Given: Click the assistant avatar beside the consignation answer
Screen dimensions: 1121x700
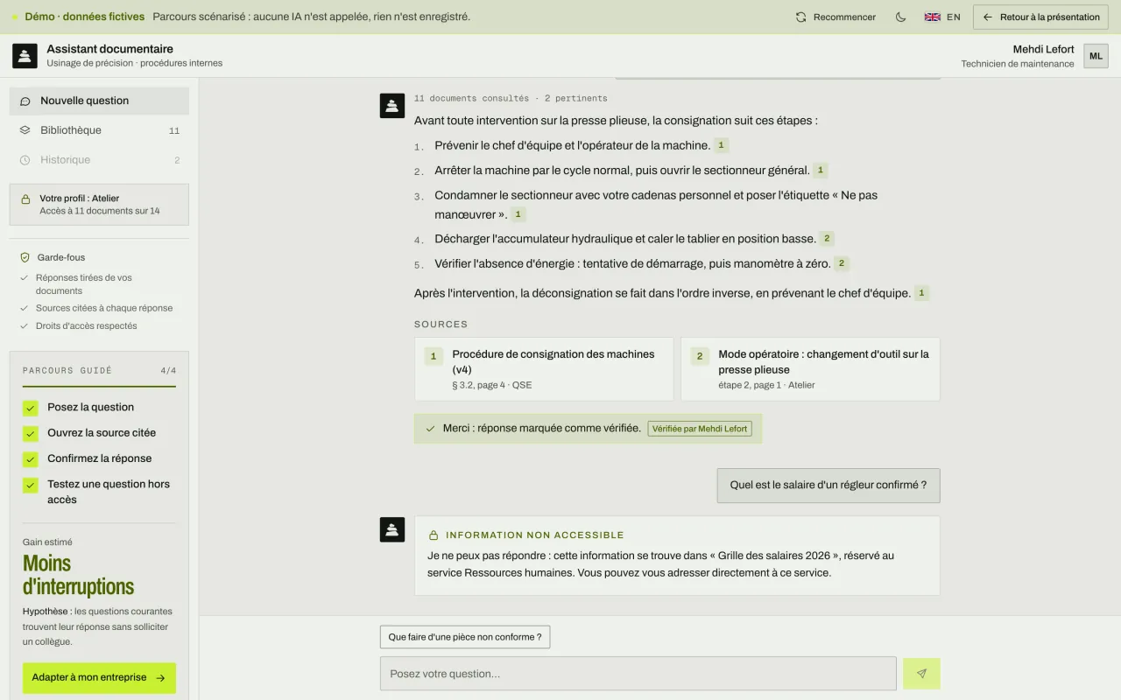Looking at the screenshot, I should pos(392,106).
